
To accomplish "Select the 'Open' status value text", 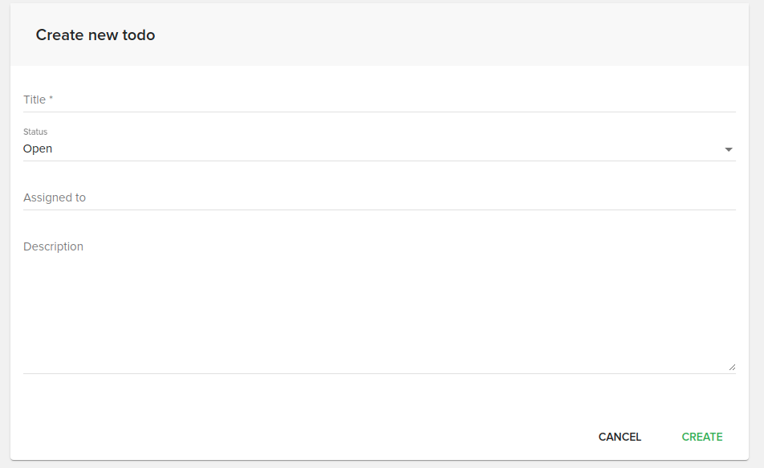I will pyautogui.click(x=38, y=149).
